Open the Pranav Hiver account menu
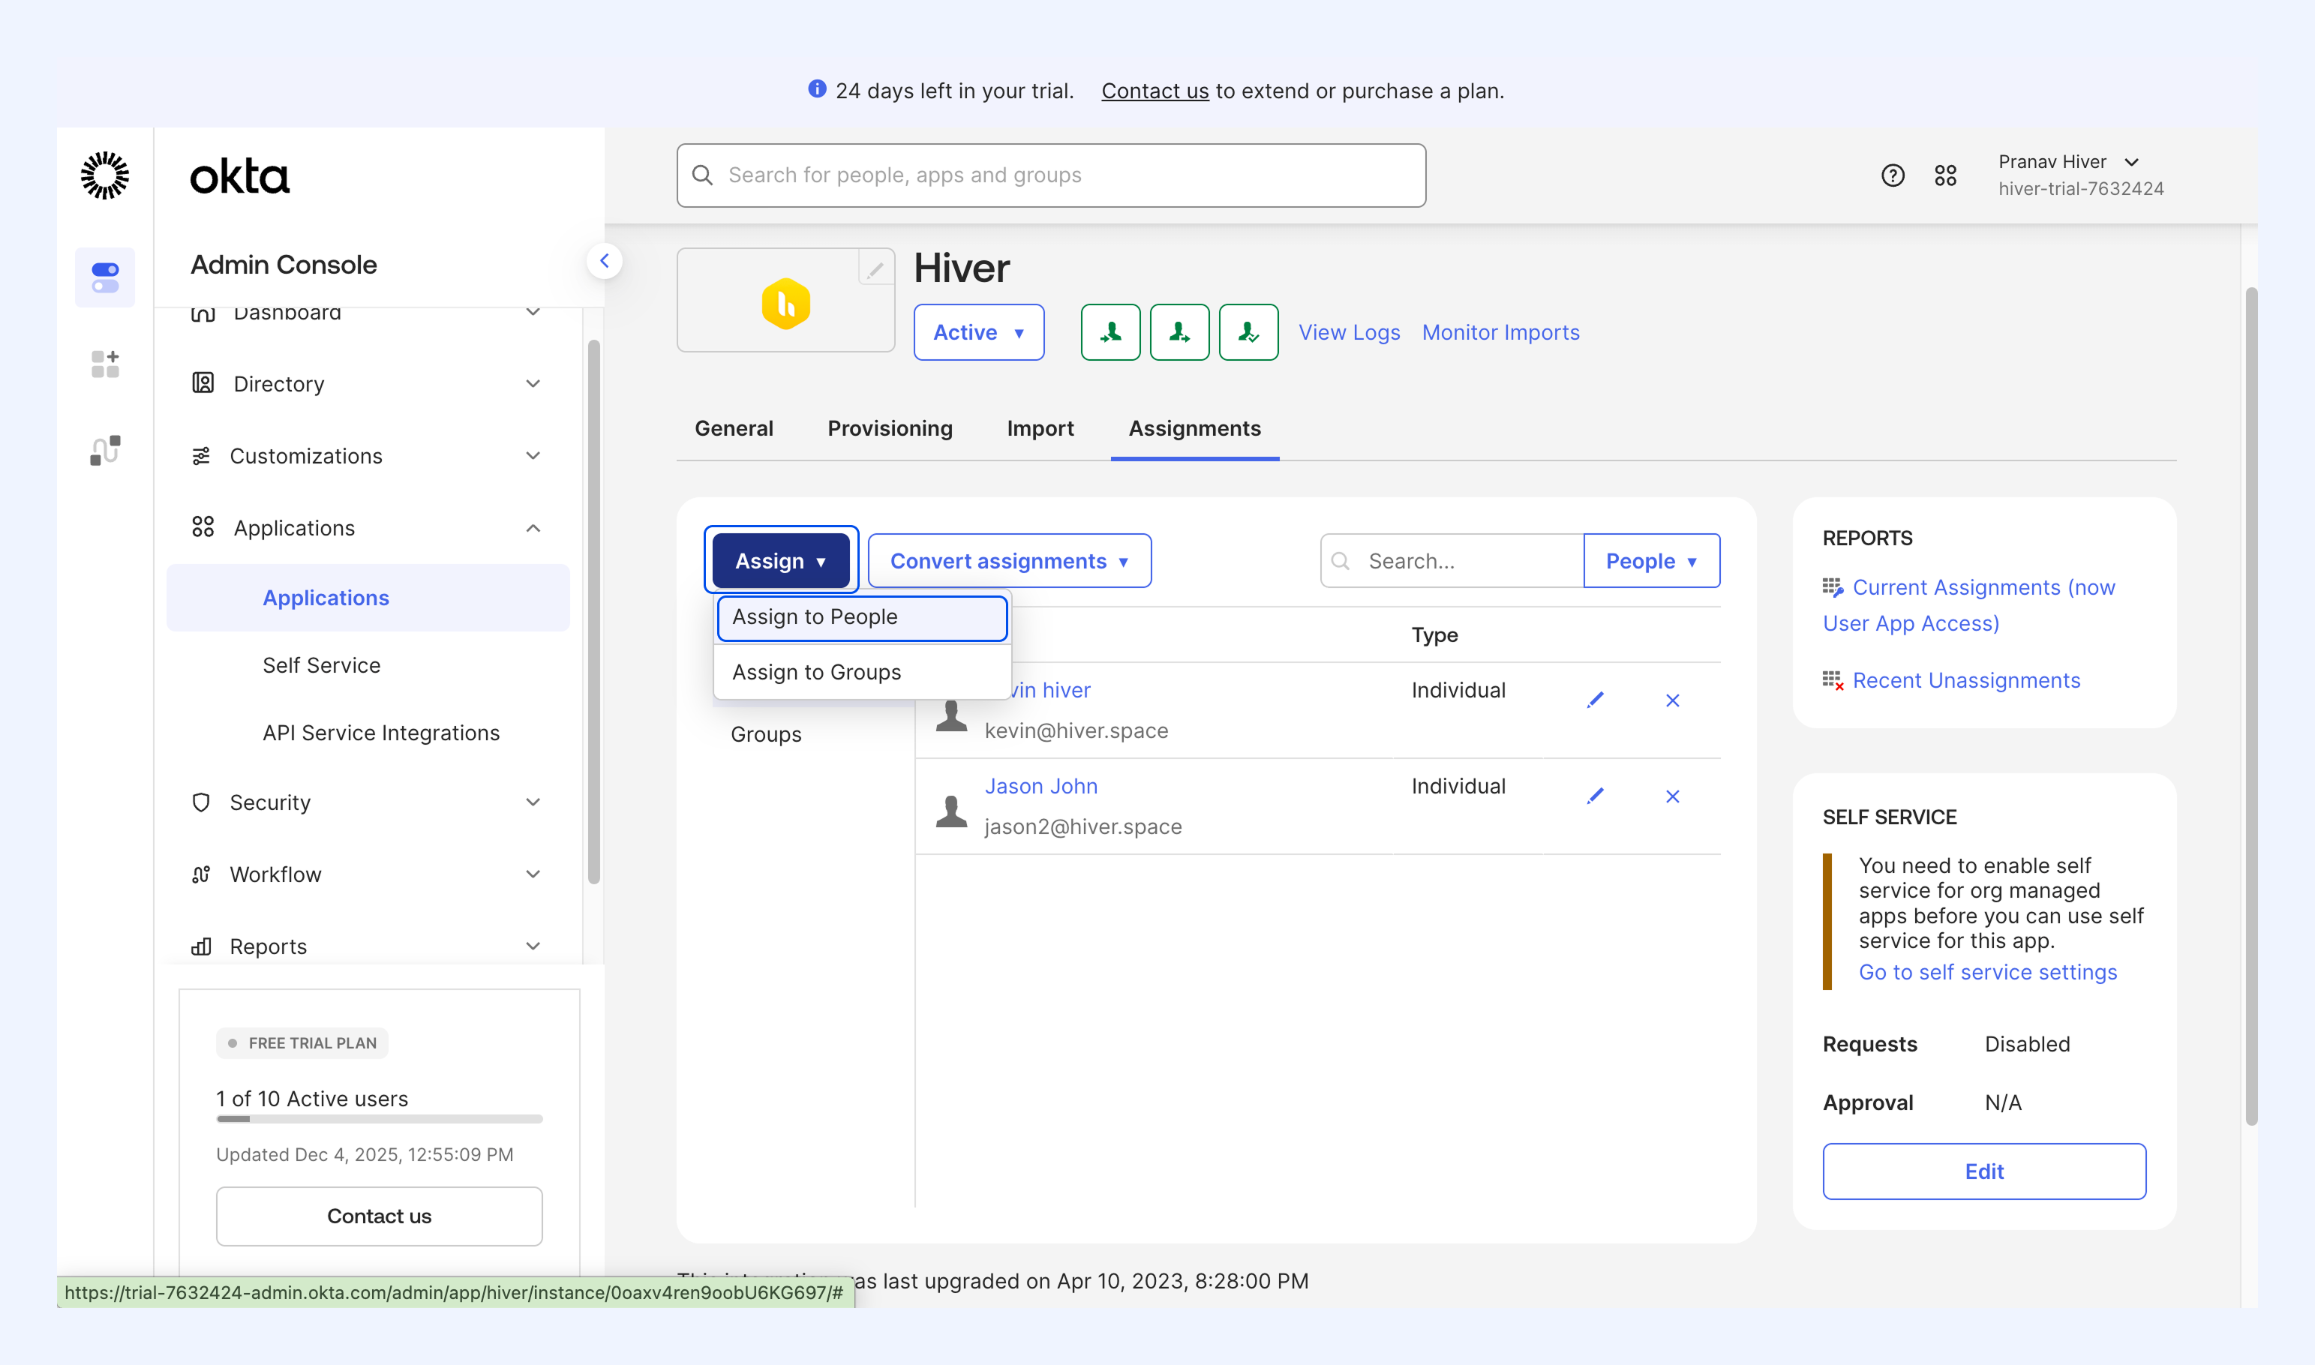The height and width of the screenshot is (1365, 2315). (2080, 175)
